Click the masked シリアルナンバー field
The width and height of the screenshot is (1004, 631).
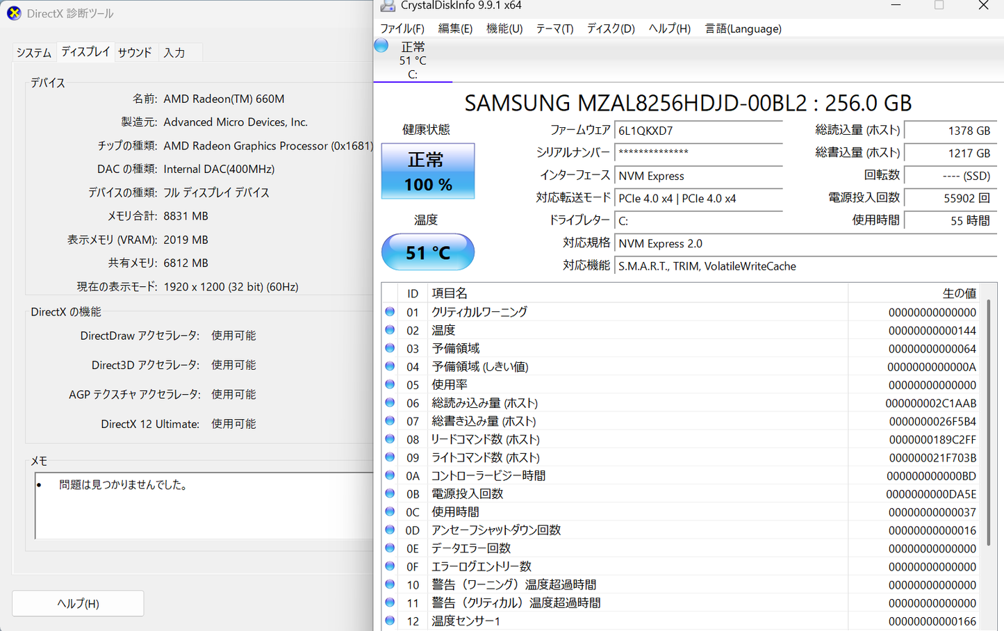[698, 153]
